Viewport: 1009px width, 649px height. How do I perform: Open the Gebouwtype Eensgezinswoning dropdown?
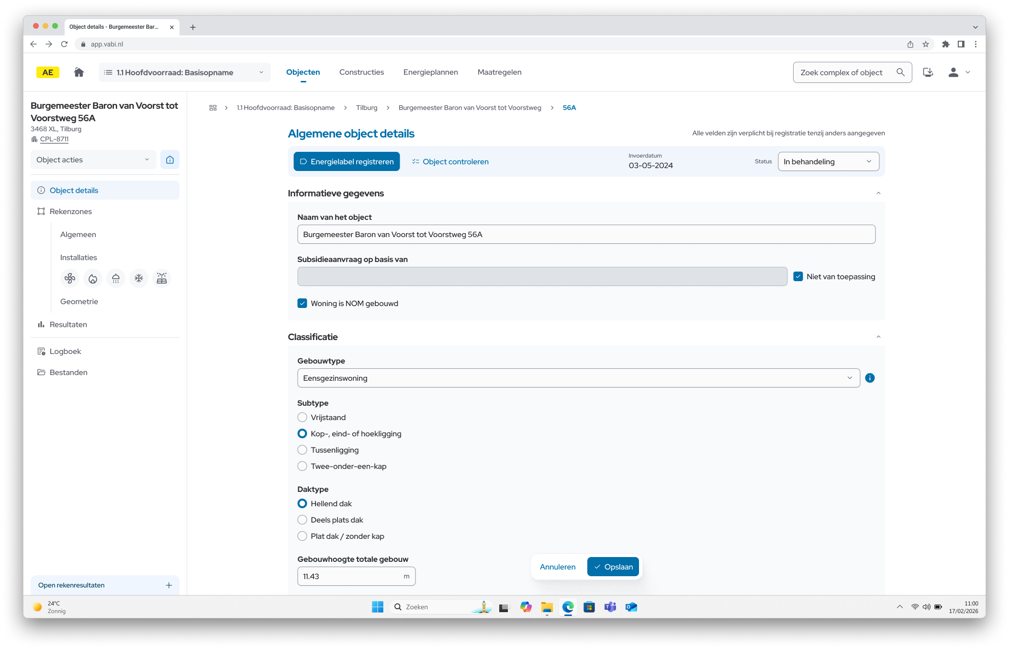point(578,378)
